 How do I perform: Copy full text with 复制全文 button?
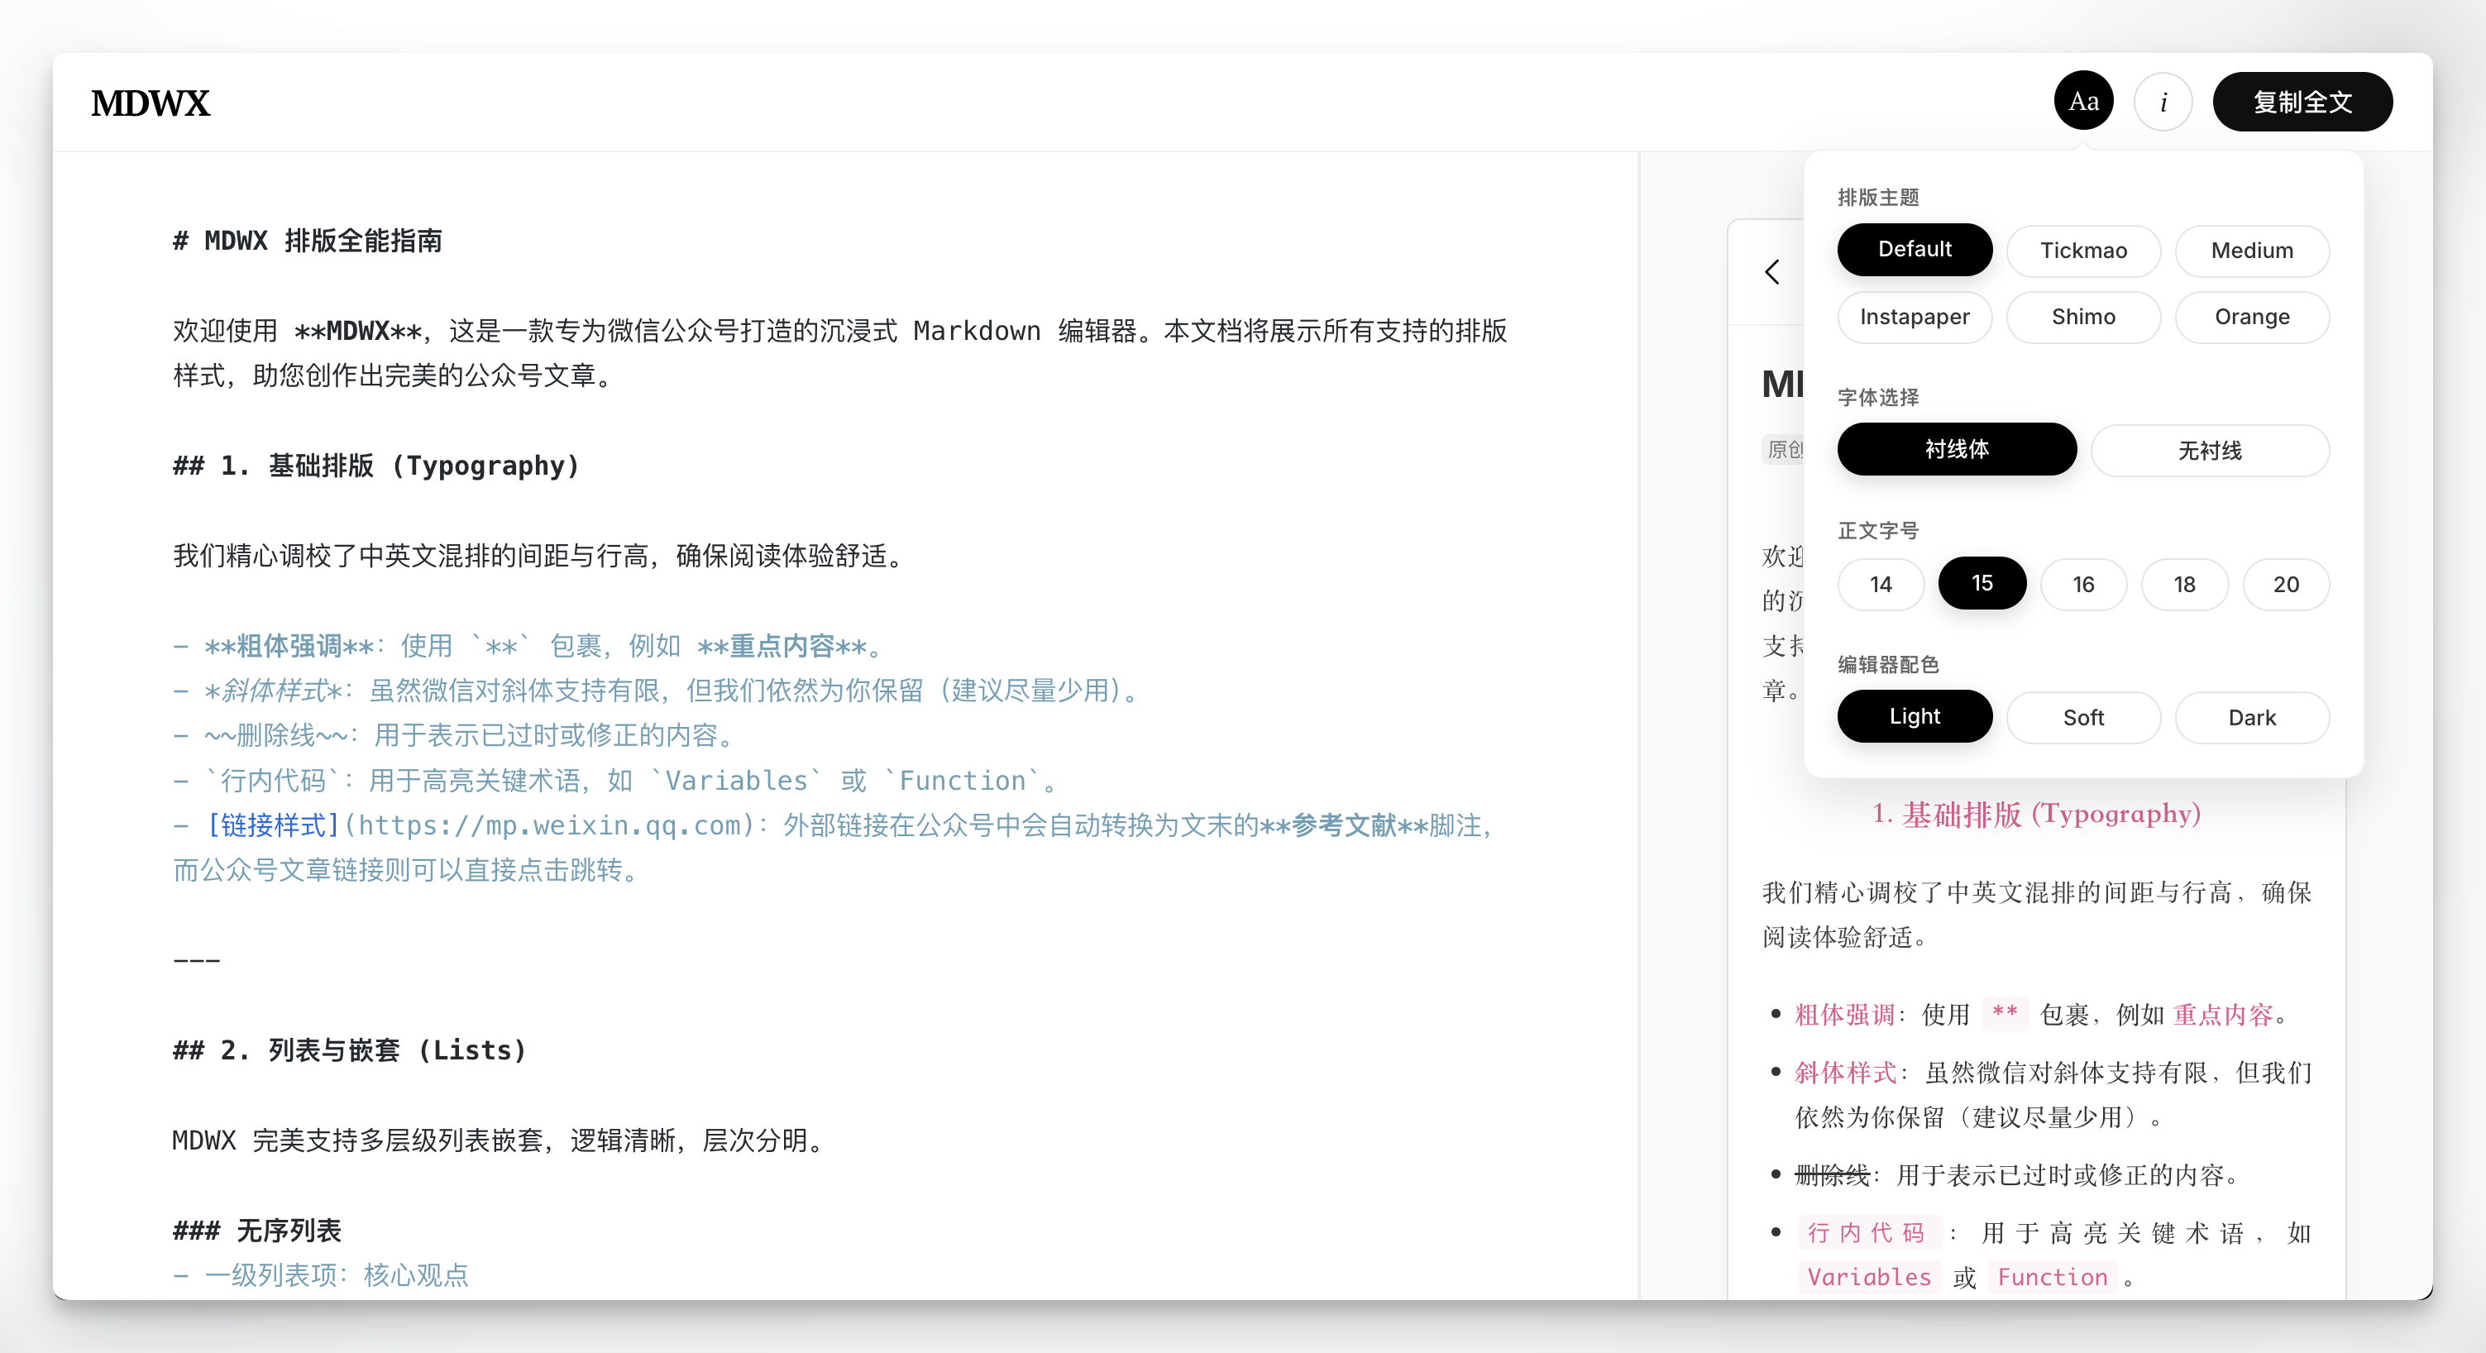click(x=2302, y=102)
